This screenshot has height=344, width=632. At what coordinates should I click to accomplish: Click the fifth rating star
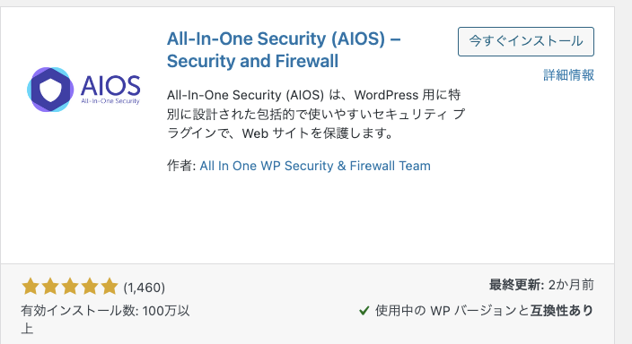(x=110, y=287)
